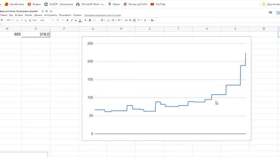This screenshot has width=280, height=157.
Task: Open the vertical align dropdown
Action: (x=108, y=20)
